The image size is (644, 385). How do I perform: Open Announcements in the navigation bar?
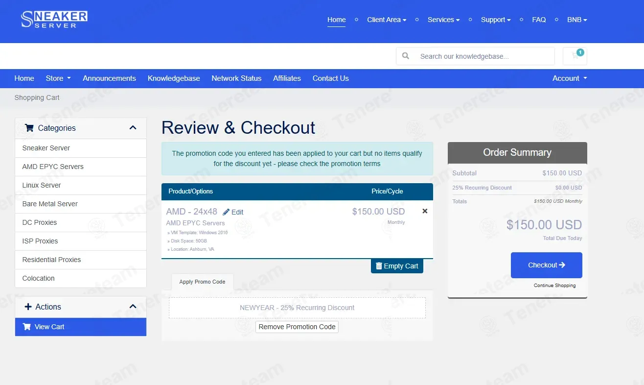click(109, 78)
